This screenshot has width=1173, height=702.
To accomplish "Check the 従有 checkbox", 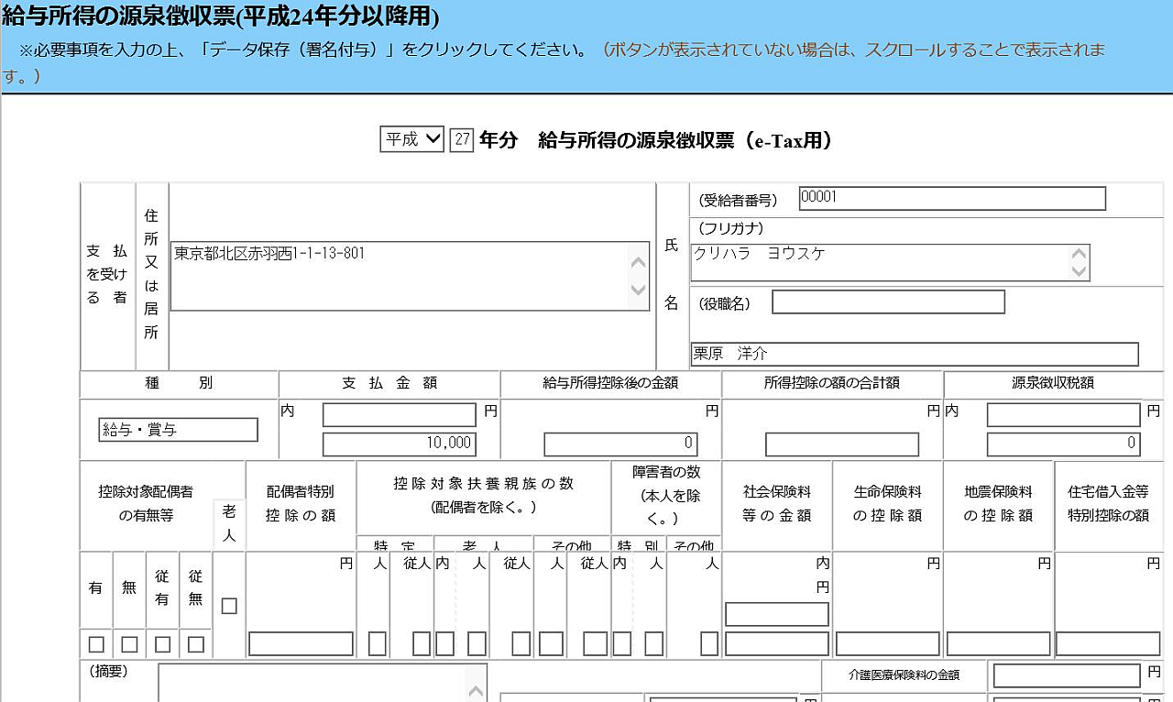I will [161, 644].
